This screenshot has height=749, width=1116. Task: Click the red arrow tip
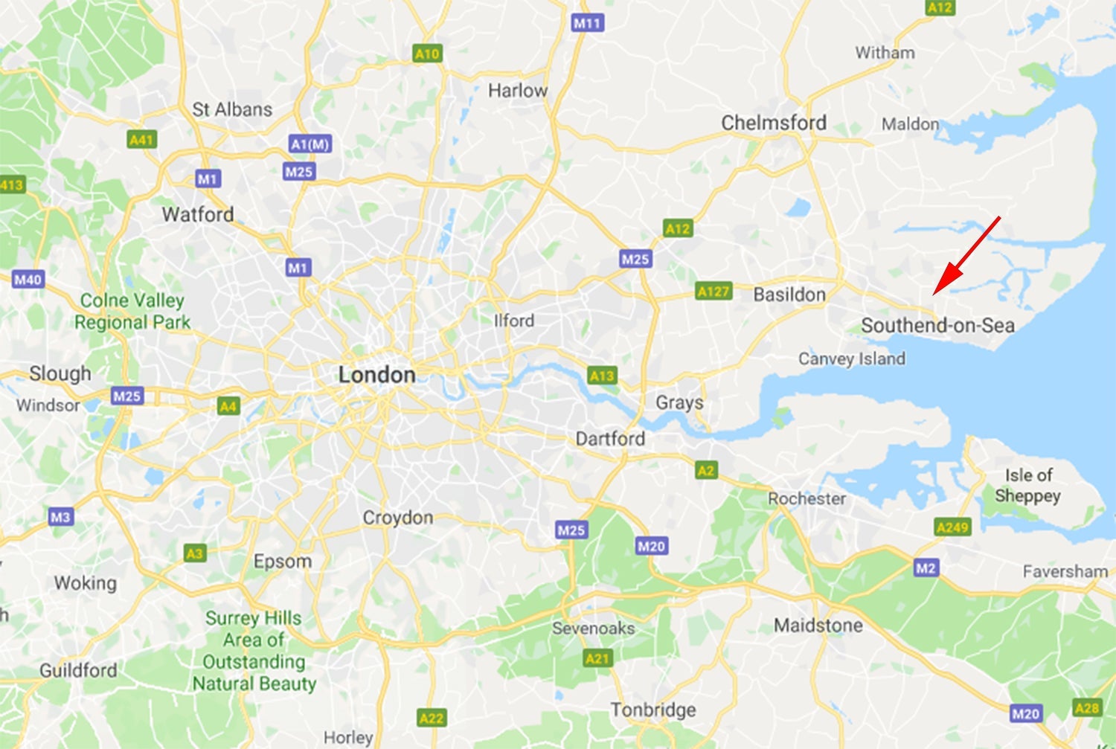[x=935, y=293]
